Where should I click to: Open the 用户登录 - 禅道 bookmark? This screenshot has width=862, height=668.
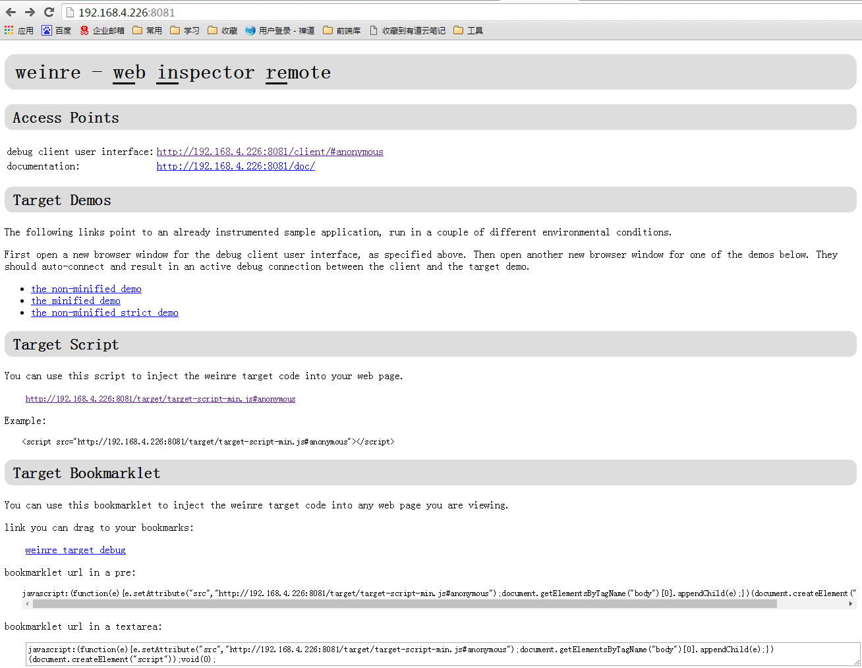click(x=280, y=30)
